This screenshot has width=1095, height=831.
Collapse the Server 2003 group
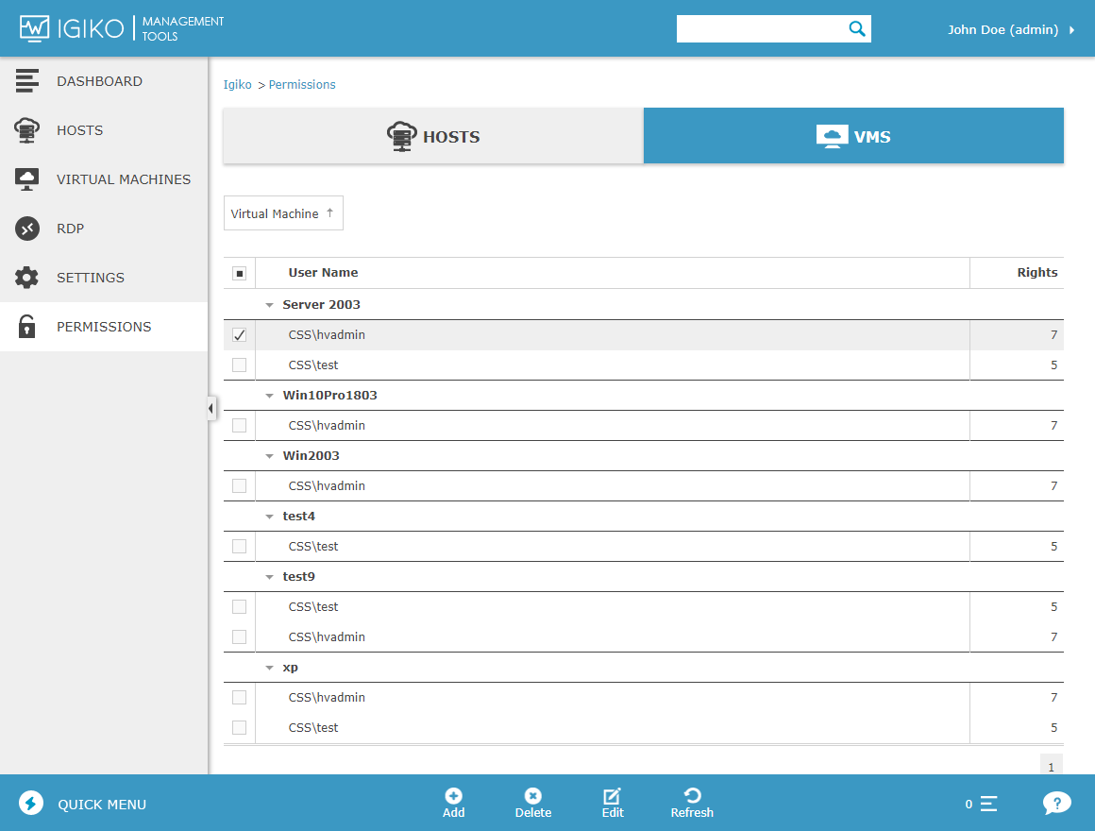click(269, 305)
